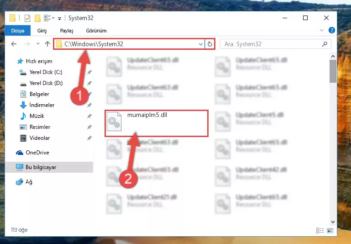Click the Hızlı erişim star icon
The image size is (351, 244).
(x=20, y=61)
